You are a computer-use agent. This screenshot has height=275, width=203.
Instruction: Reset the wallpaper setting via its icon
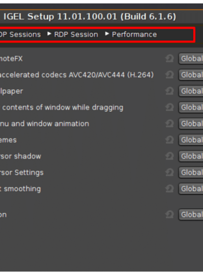[x=170, y=91]
